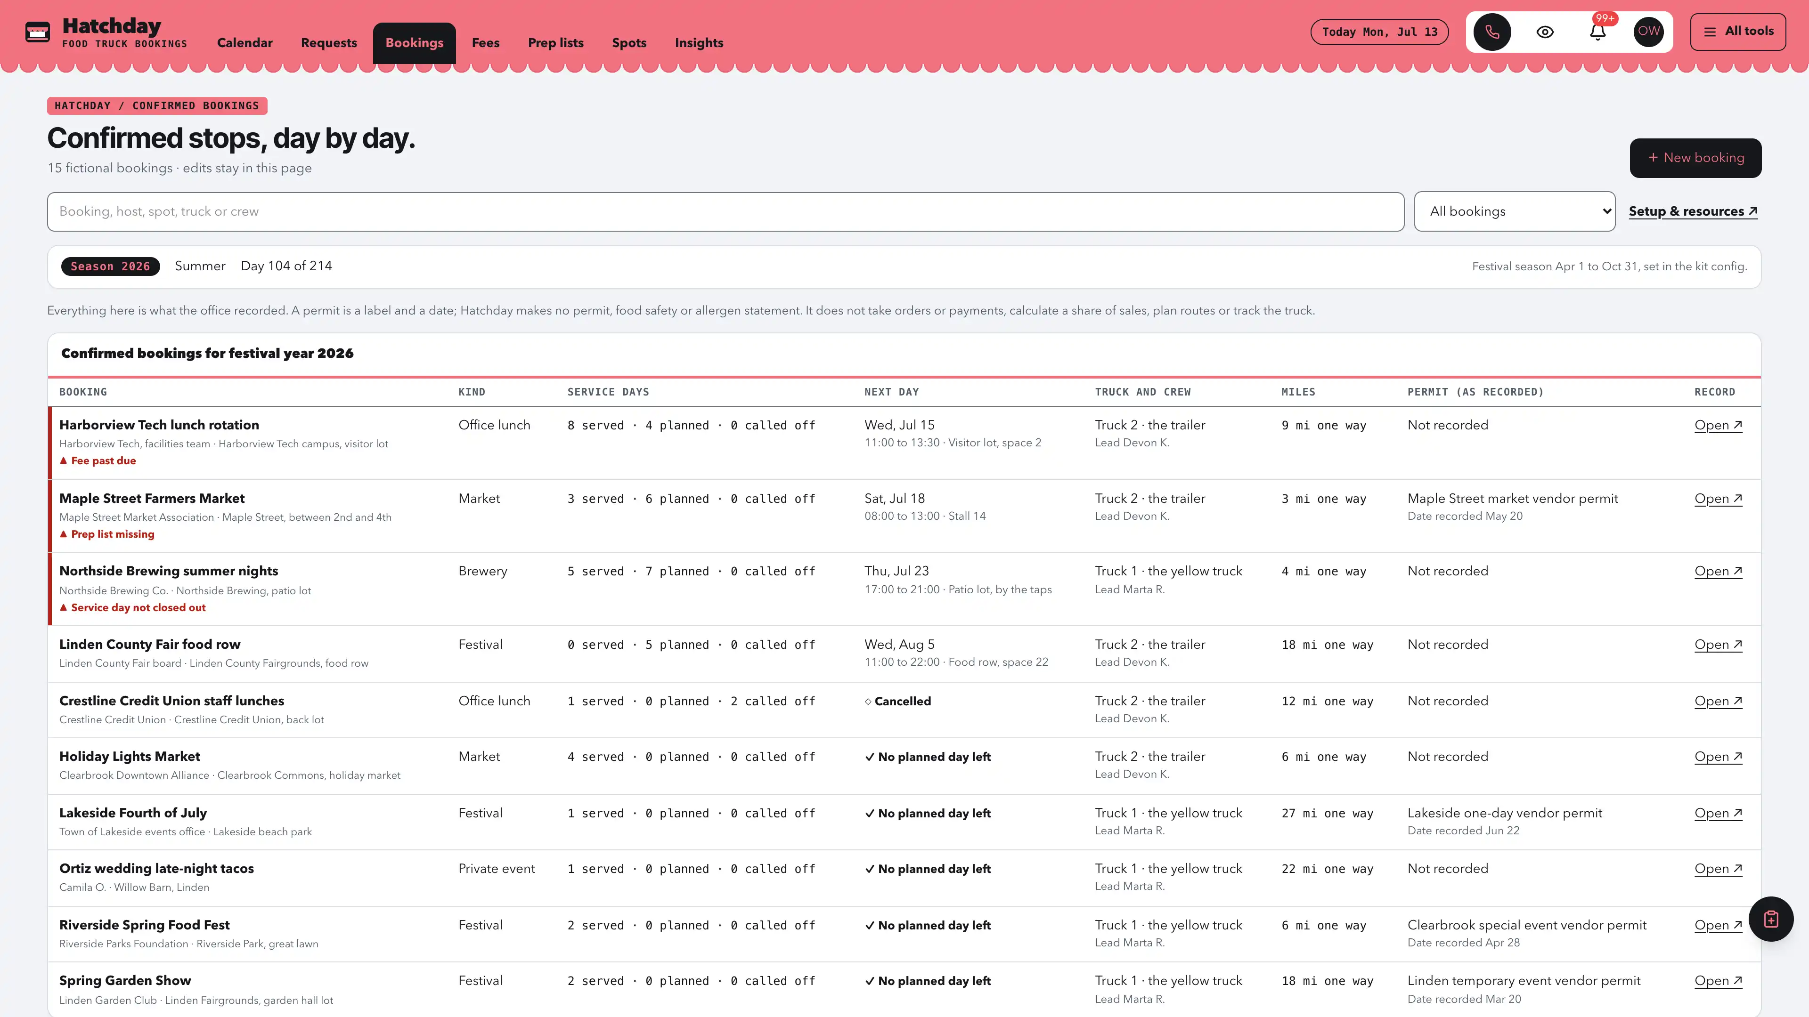The height and width of the screenshot is (1017, 1809).
Task: Open the Spring Garden Show record
Action: (1718, 980)
